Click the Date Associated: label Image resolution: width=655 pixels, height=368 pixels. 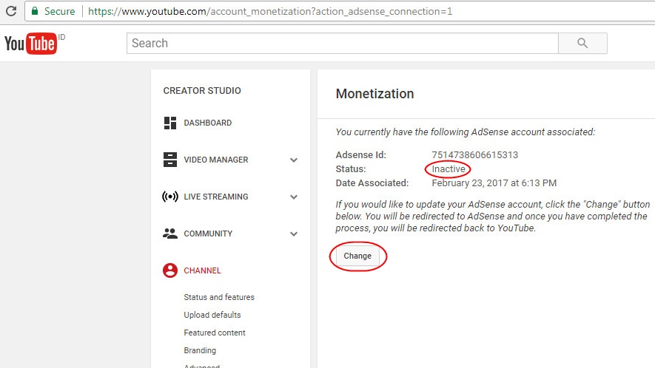click(x=372, y=183)
